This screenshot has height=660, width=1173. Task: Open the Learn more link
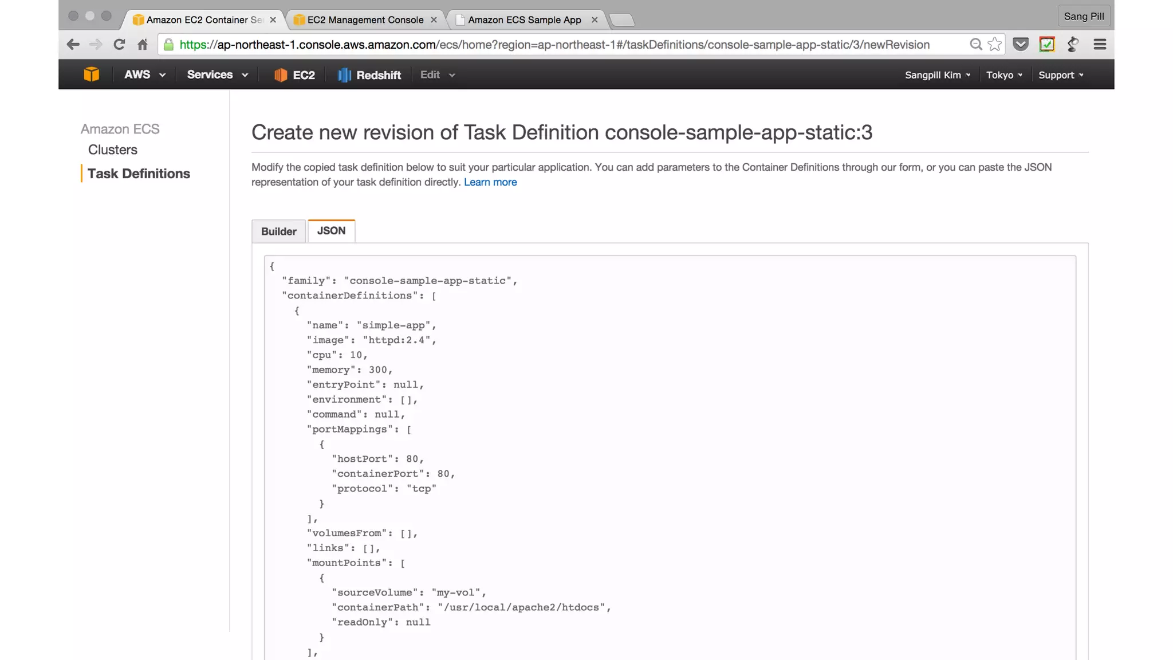[x=490, y=182]
